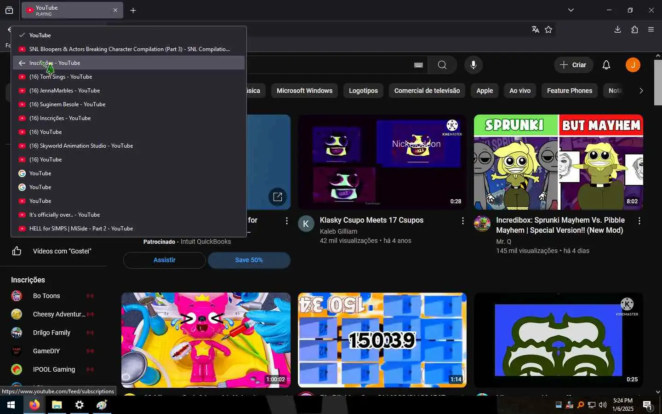Open YouTube notifications bell
The height and width of the screenshot is (414, 662).
[x=606, y=65]
